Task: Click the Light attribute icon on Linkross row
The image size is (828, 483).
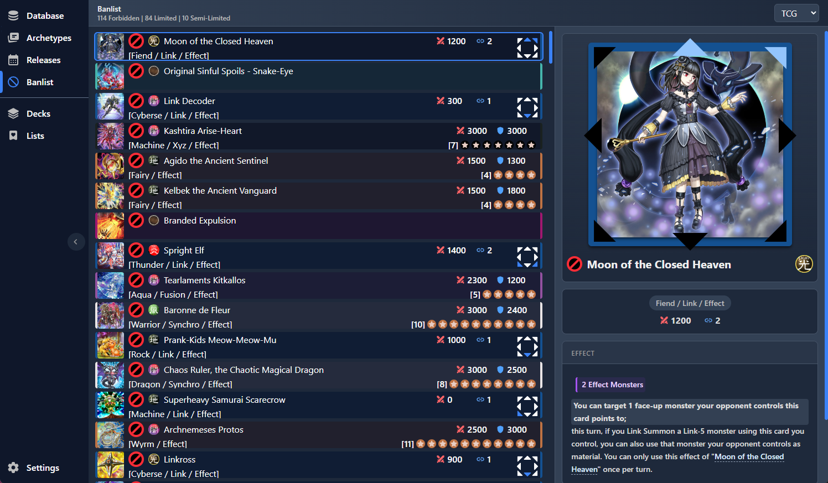Action: pyautogui.click(x=154, y=459)
